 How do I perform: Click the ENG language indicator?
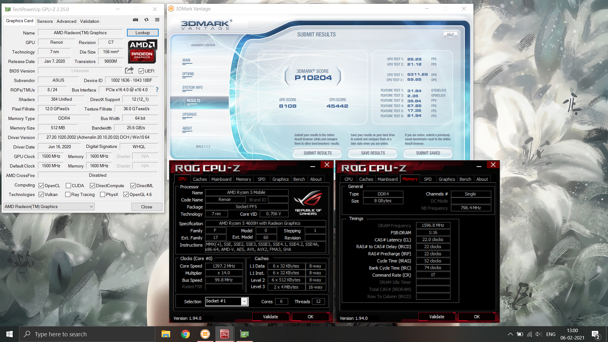tap(551, 334)
